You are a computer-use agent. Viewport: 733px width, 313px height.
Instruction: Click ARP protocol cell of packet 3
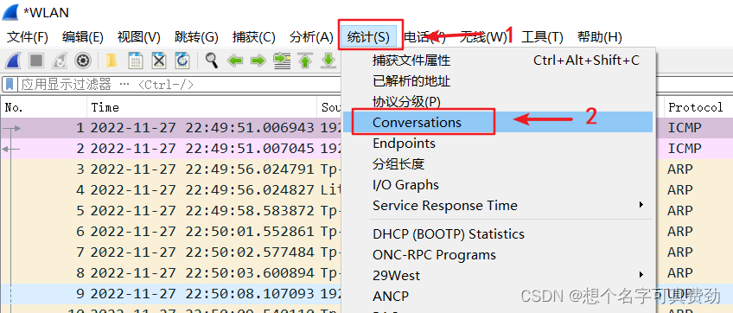(x=679, y=169)
